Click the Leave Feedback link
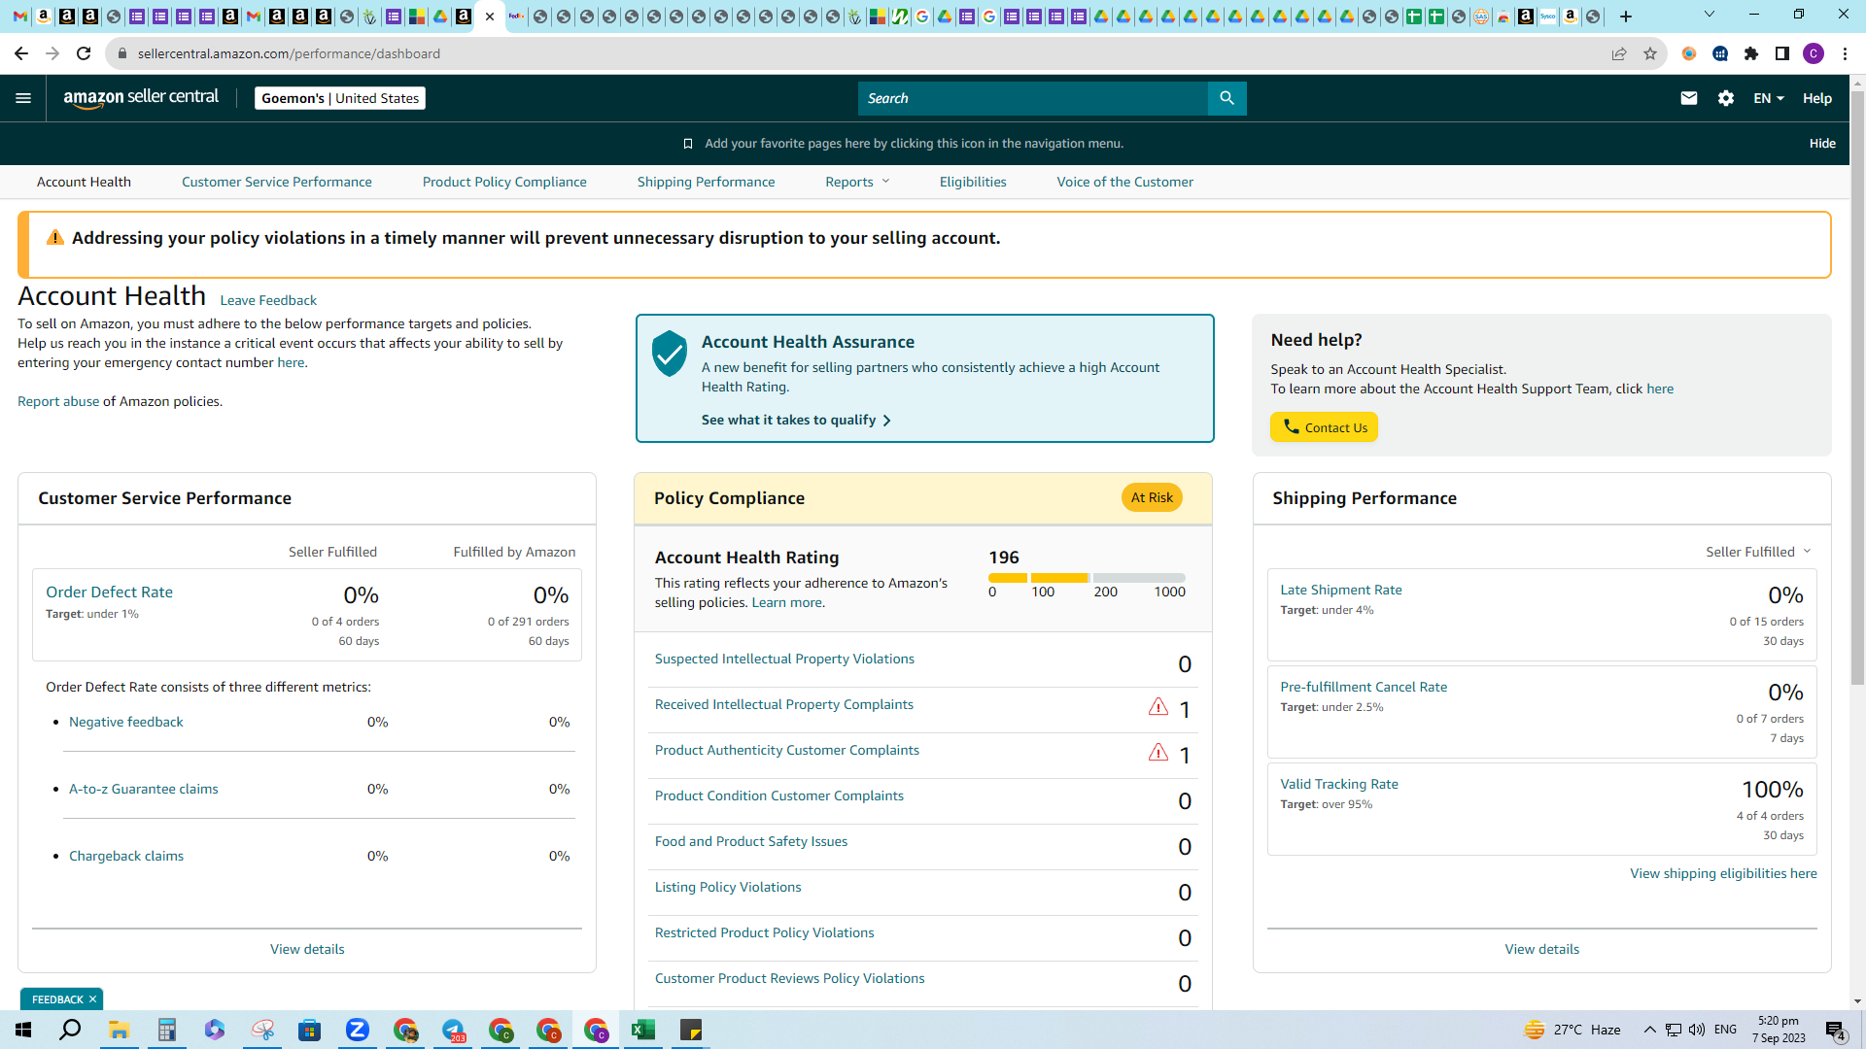The width and height of the screenshot is (1866, 1049). (268, 300)
